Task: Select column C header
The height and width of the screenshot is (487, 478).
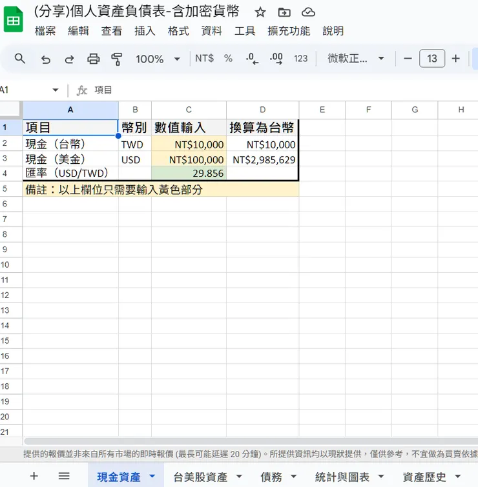Action: [x=189, y=110]
